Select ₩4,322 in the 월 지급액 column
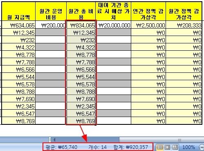The image size is (204, 151). [18, 47]
